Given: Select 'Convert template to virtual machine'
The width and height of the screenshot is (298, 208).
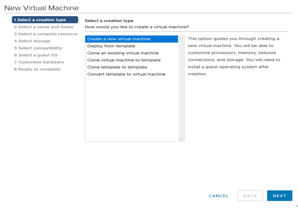Looking at the screenshot, I should pos(132,74).
